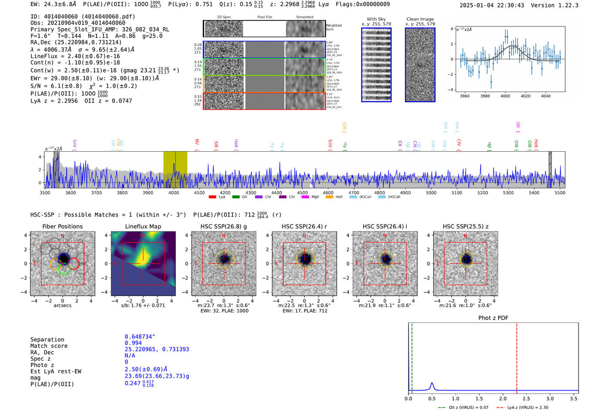Click the EWr = 29.00(±8.10) line
This screenshot has height=414, width=609.
[95, 78]
